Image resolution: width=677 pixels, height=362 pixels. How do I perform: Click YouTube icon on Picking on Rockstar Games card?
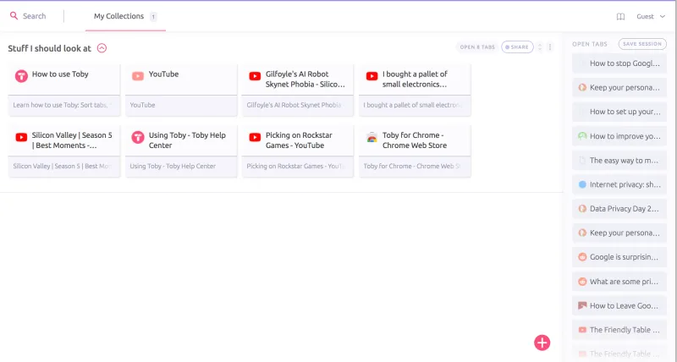(255, 137)
